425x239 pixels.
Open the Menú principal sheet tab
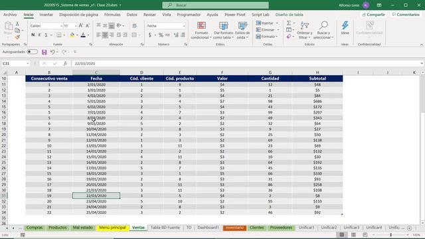point(112,228)
